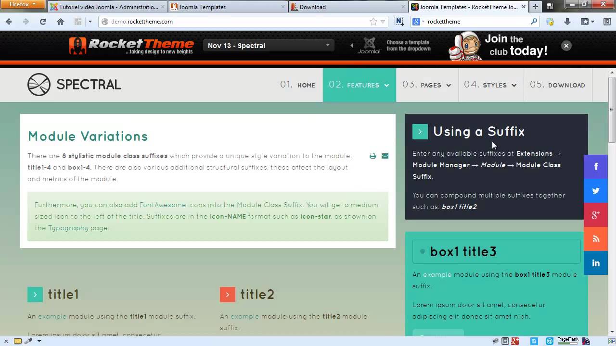Click the eyedropper icon in add-on bar
The image size is (616, 346).
tap(28, 341)
